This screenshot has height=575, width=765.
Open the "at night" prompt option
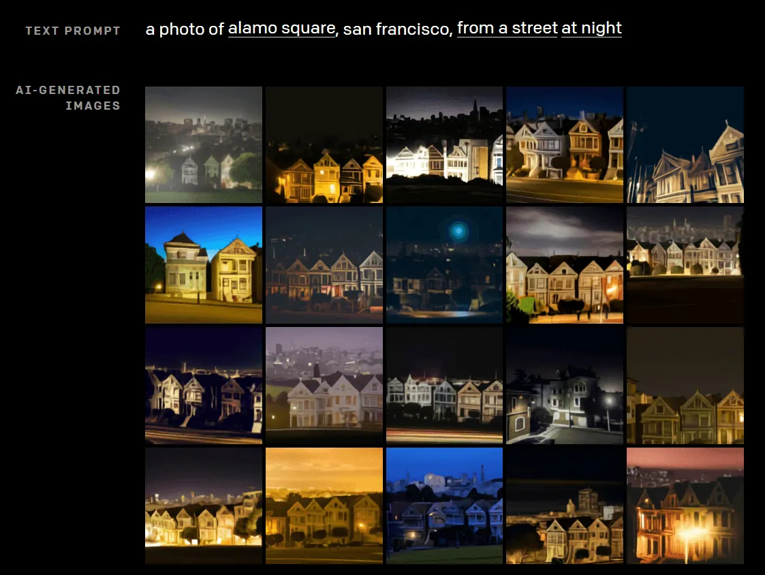[591, 29]
